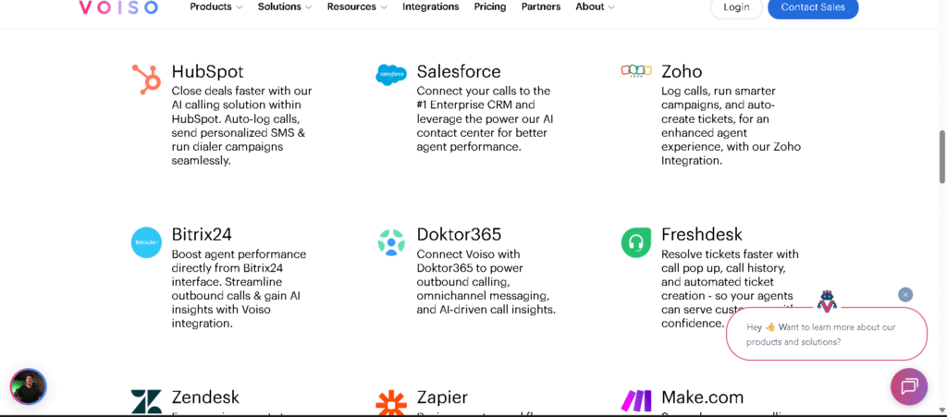This screenshot has width=947, height=417.
Task: Click the Zoho logo icon
Action: coord(636,71)
